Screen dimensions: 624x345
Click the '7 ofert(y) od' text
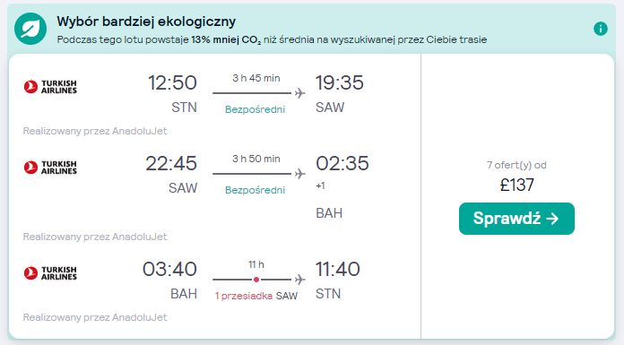[x=516, y=165]
